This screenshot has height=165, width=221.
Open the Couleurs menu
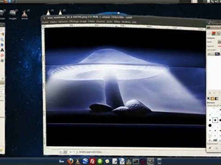coord(100,22)
